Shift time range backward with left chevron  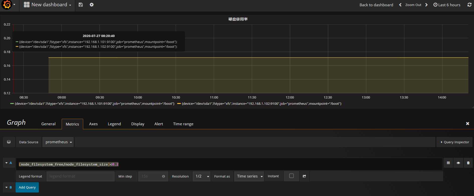[400, 5]
